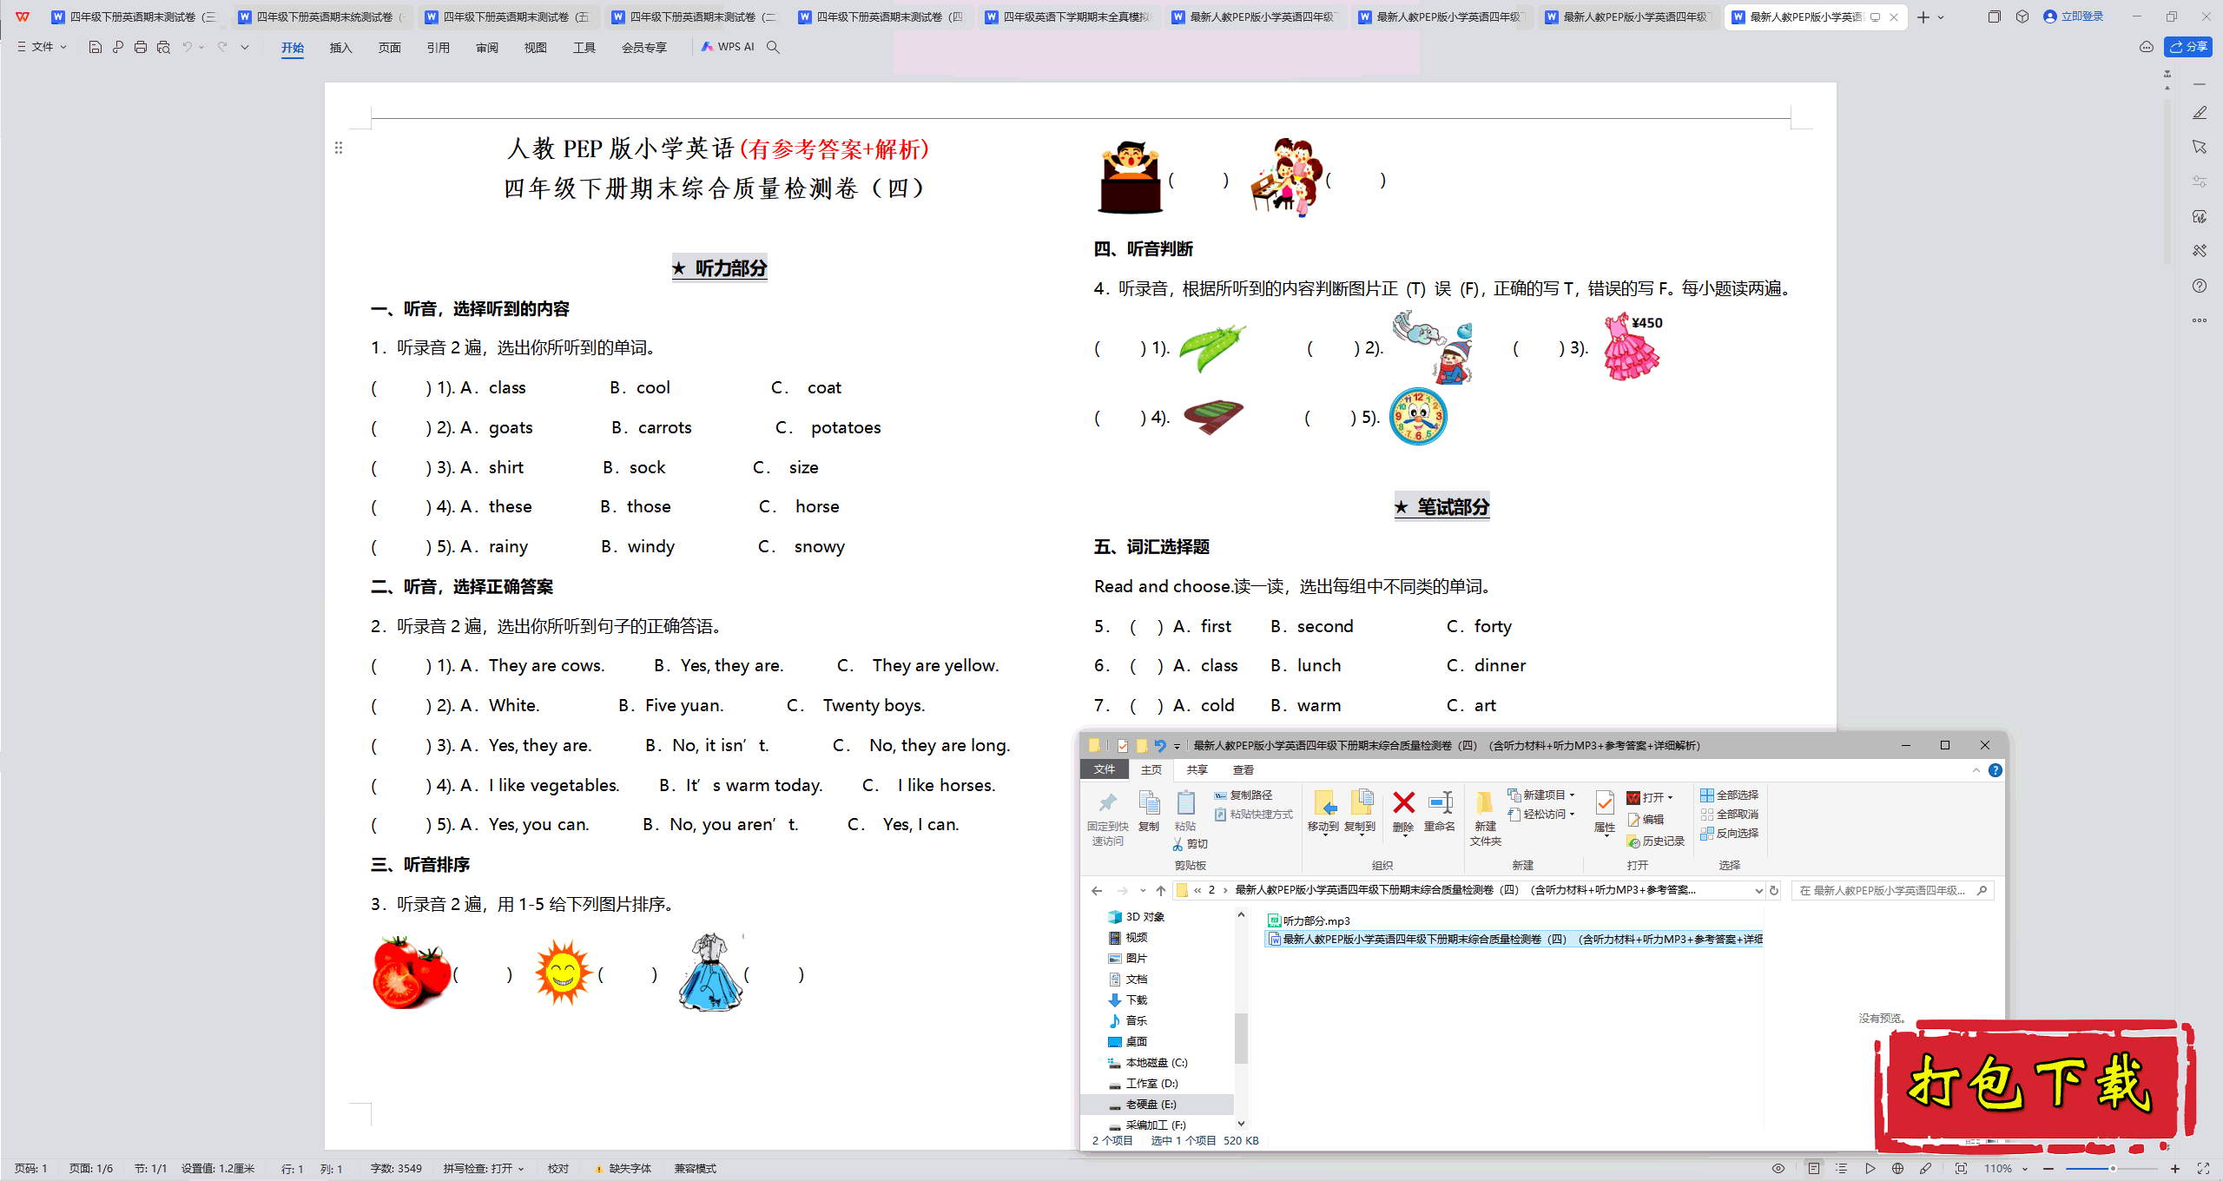Open 新建项目 dropdown in Explorer
2223x1181 pixels.
[x=1541, y=795]
